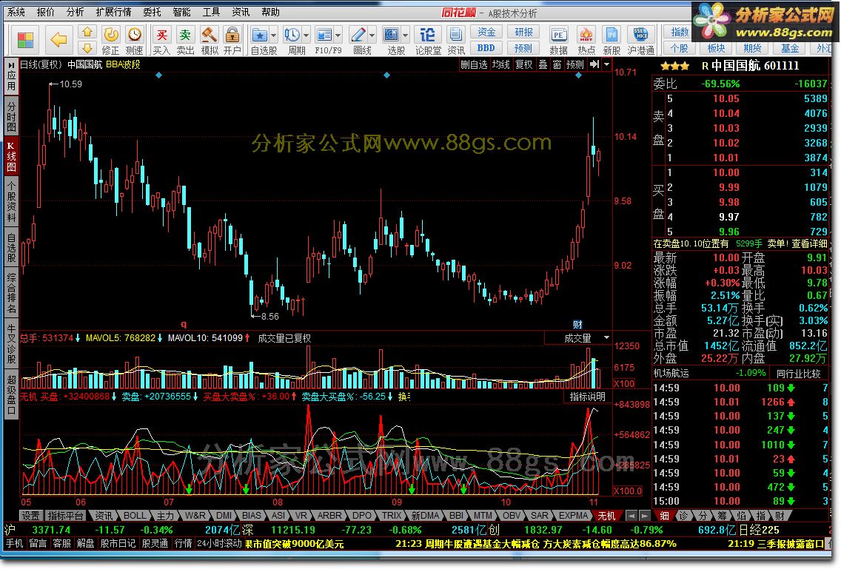The width and height of the screenshot is (841, 569).
Task: Open the 测速 clock icon
Action: [x=134, y=36]
